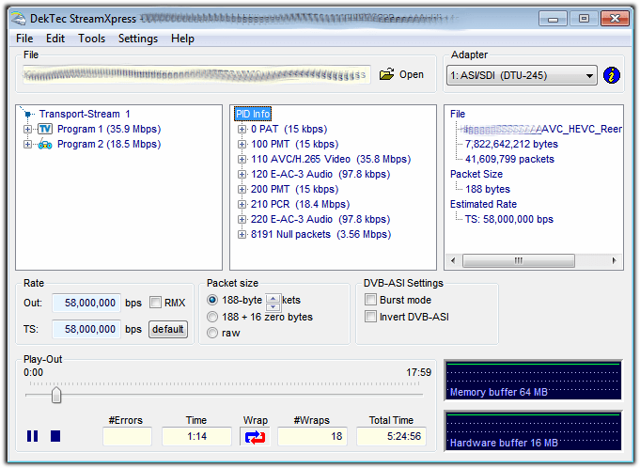Click the Play-Out position slider handle
The width and height of the screenshot is (640, 468).
(x=56, y=395)
